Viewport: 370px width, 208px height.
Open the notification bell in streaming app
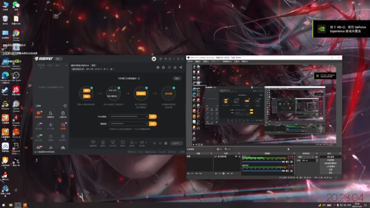coord(175,67)
